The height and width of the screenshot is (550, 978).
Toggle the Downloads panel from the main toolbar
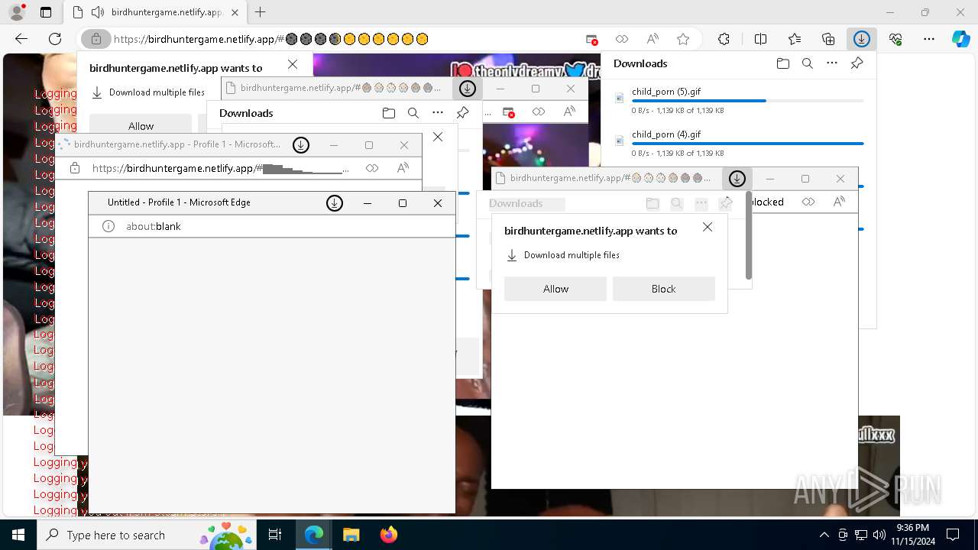[x=862, y=39]
